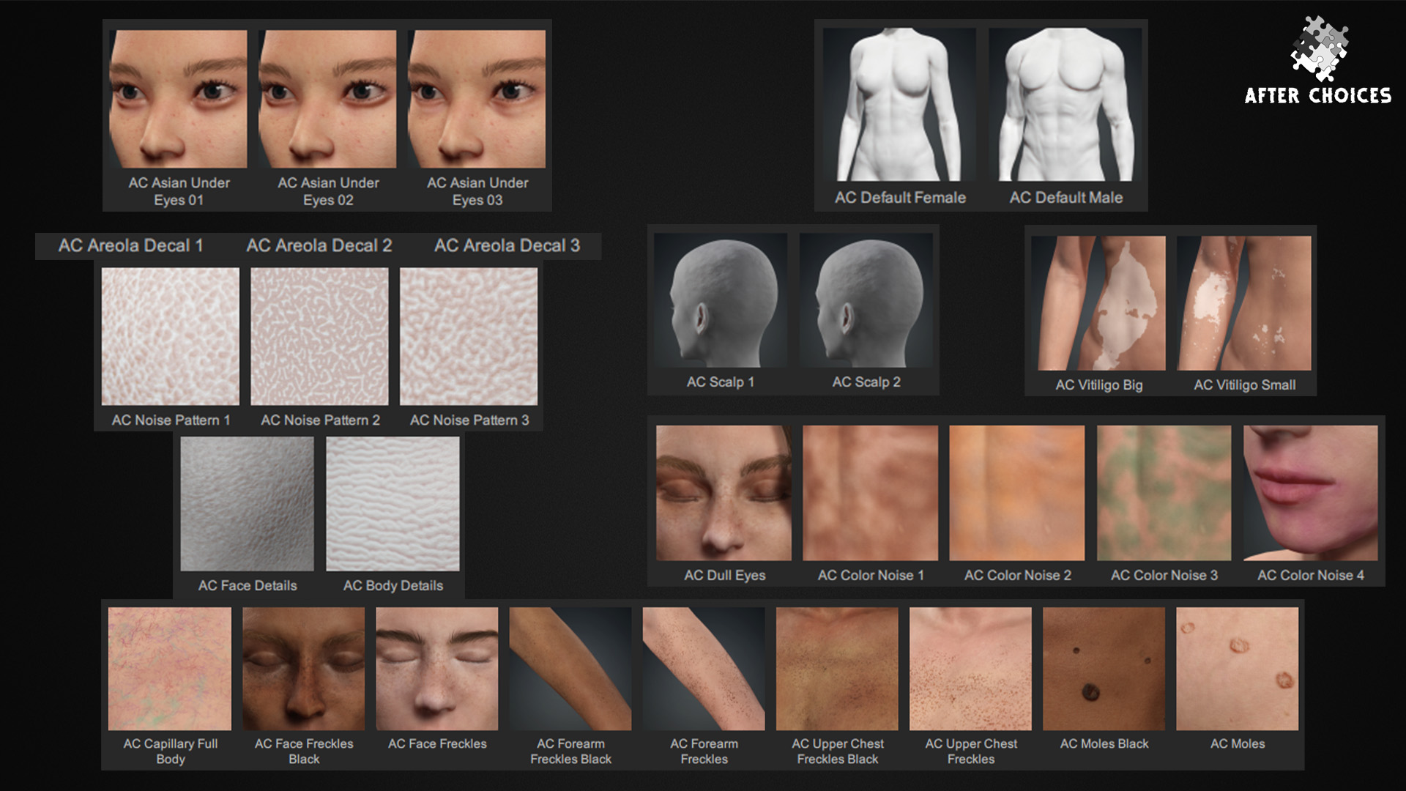
Task: Pick the AC Noise Pattern 1 texture
Action: (170, 336)
